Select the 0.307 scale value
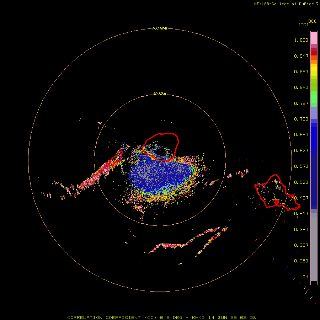The image size is (320, 320). [x=301, y=245]
